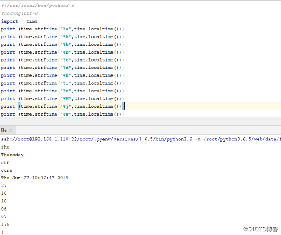Viewport: 281px width, 235px height.
Task: Click the print line with "%c" format
Action: pos(62,60)
